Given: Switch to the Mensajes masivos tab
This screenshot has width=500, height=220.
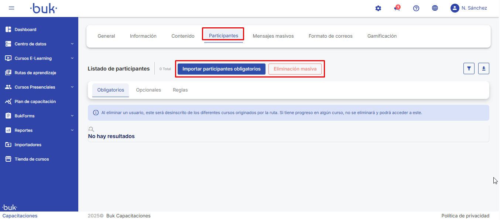Looking at the screenshot, I should (x=273, y=36).
